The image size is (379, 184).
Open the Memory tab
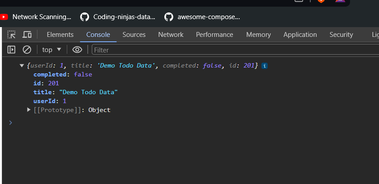pos(258,35)
